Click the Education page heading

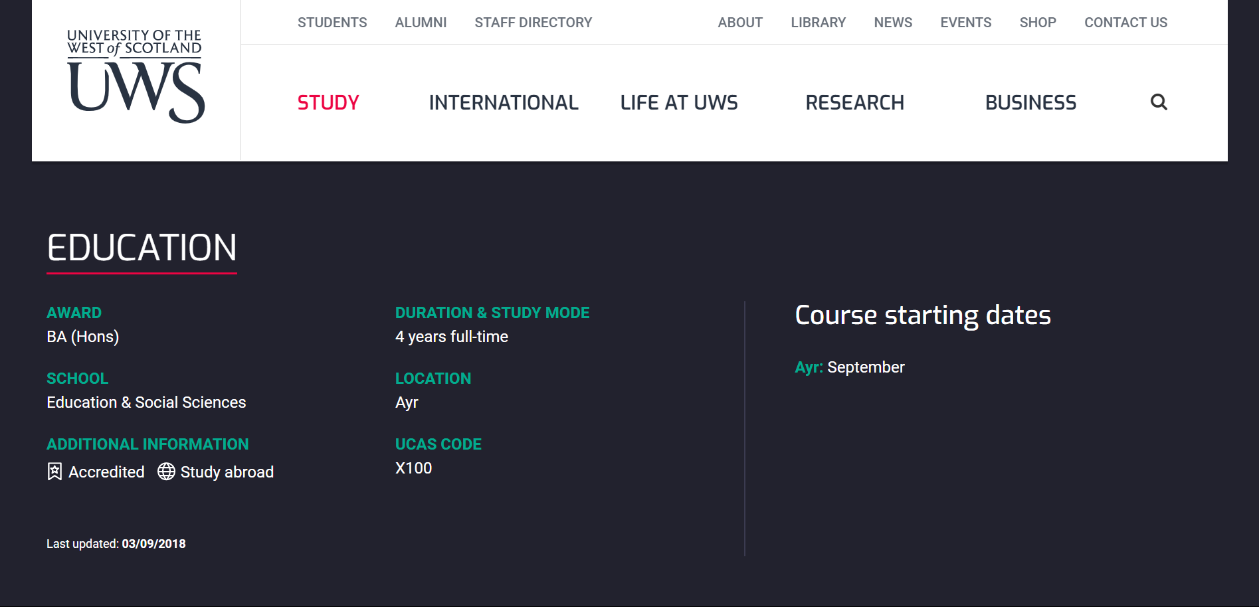point(142,248)
